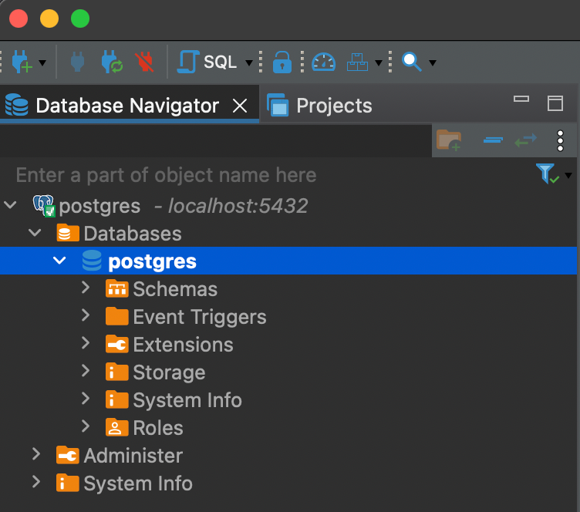Close the Database Navigator tab

(x=240, y=106)
